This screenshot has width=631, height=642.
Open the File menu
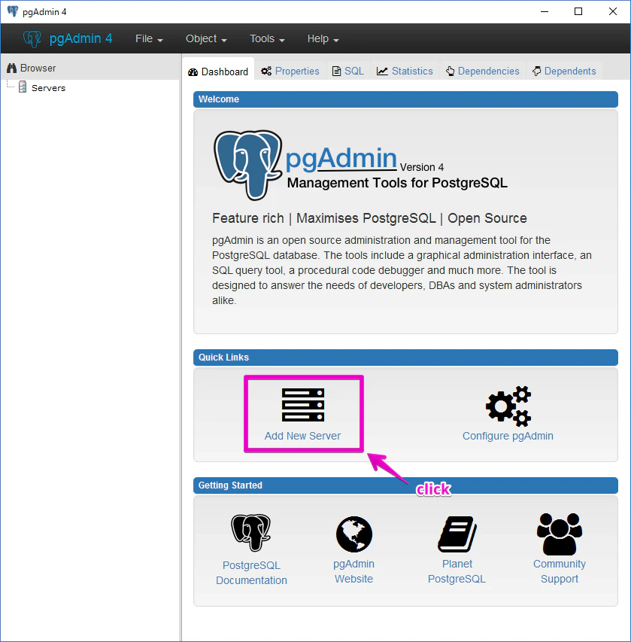click(x=149, y=38)
